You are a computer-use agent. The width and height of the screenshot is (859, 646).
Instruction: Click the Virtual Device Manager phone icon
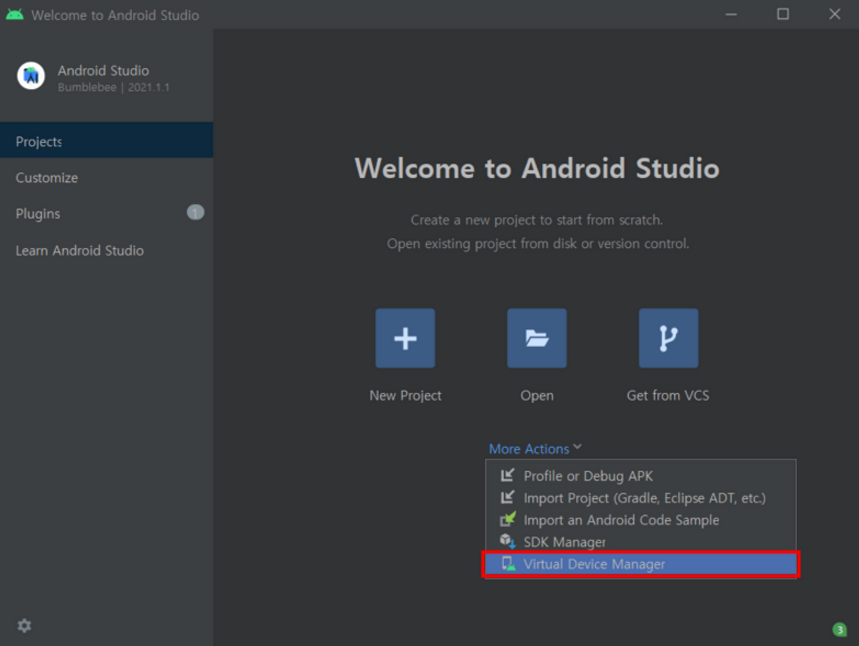click(508, 563)
